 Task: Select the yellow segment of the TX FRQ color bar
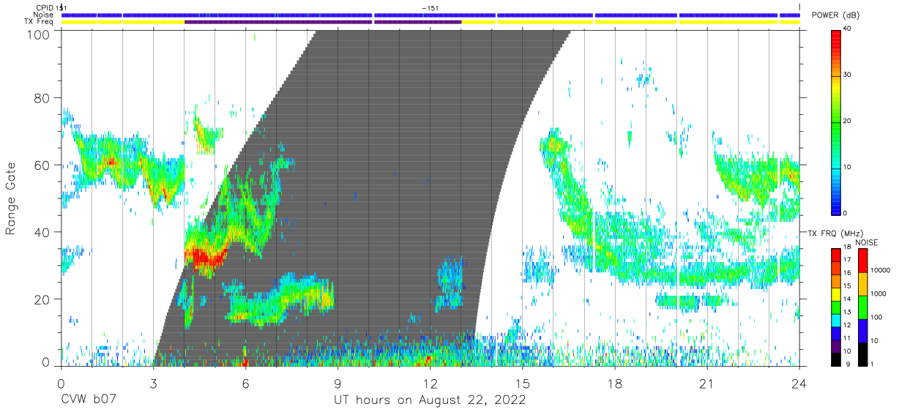(x=836, y=295)
